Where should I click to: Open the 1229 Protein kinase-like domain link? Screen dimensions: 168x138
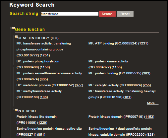42,123
